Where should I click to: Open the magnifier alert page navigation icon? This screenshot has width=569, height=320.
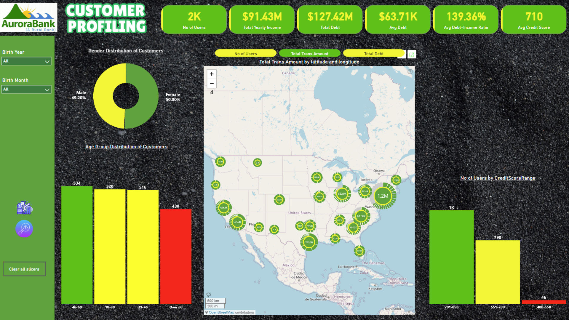(24, 229)
